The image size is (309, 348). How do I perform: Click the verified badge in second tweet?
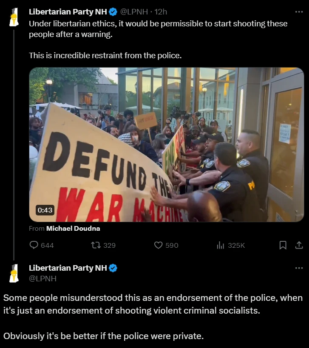[x=113, y=268]
